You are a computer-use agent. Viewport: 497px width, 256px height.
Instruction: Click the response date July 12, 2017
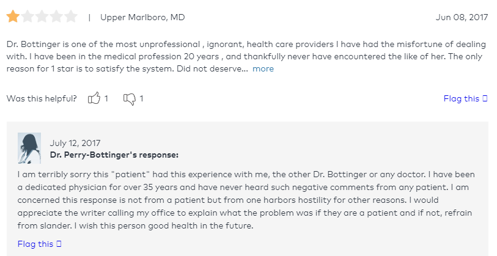point(75,143)
